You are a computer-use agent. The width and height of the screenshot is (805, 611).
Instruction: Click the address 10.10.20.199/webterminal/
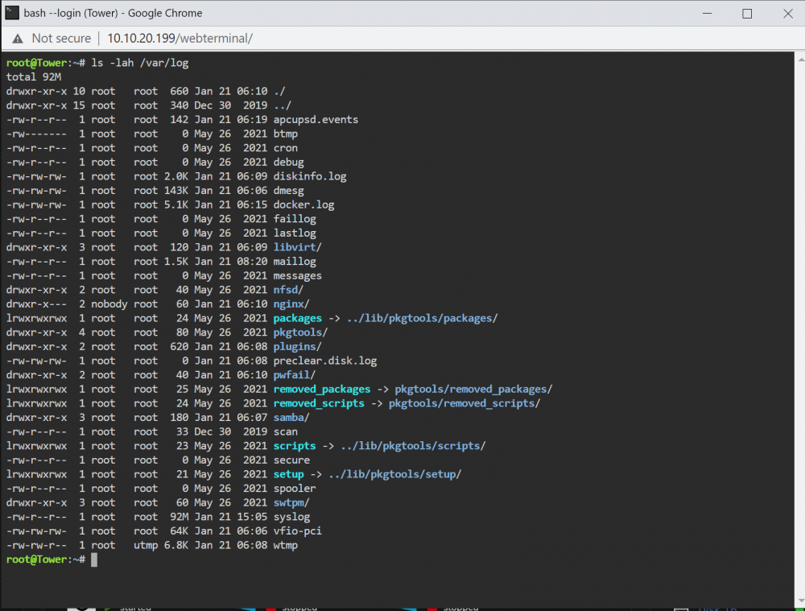click(x=180, y=39)
